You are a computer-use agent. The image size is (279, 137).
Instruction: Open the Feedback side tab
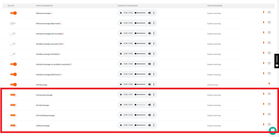click(277, 61)
